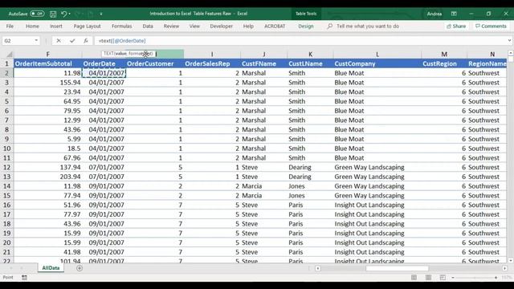Cancel formula entry with X icon
Image resolution: width=514 pixels, height=289 pixels.
(59, 41)
